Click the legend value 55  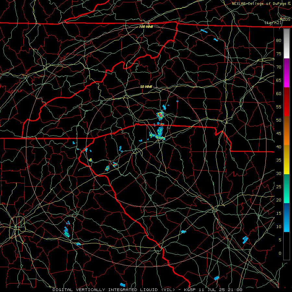click(279, 107)
